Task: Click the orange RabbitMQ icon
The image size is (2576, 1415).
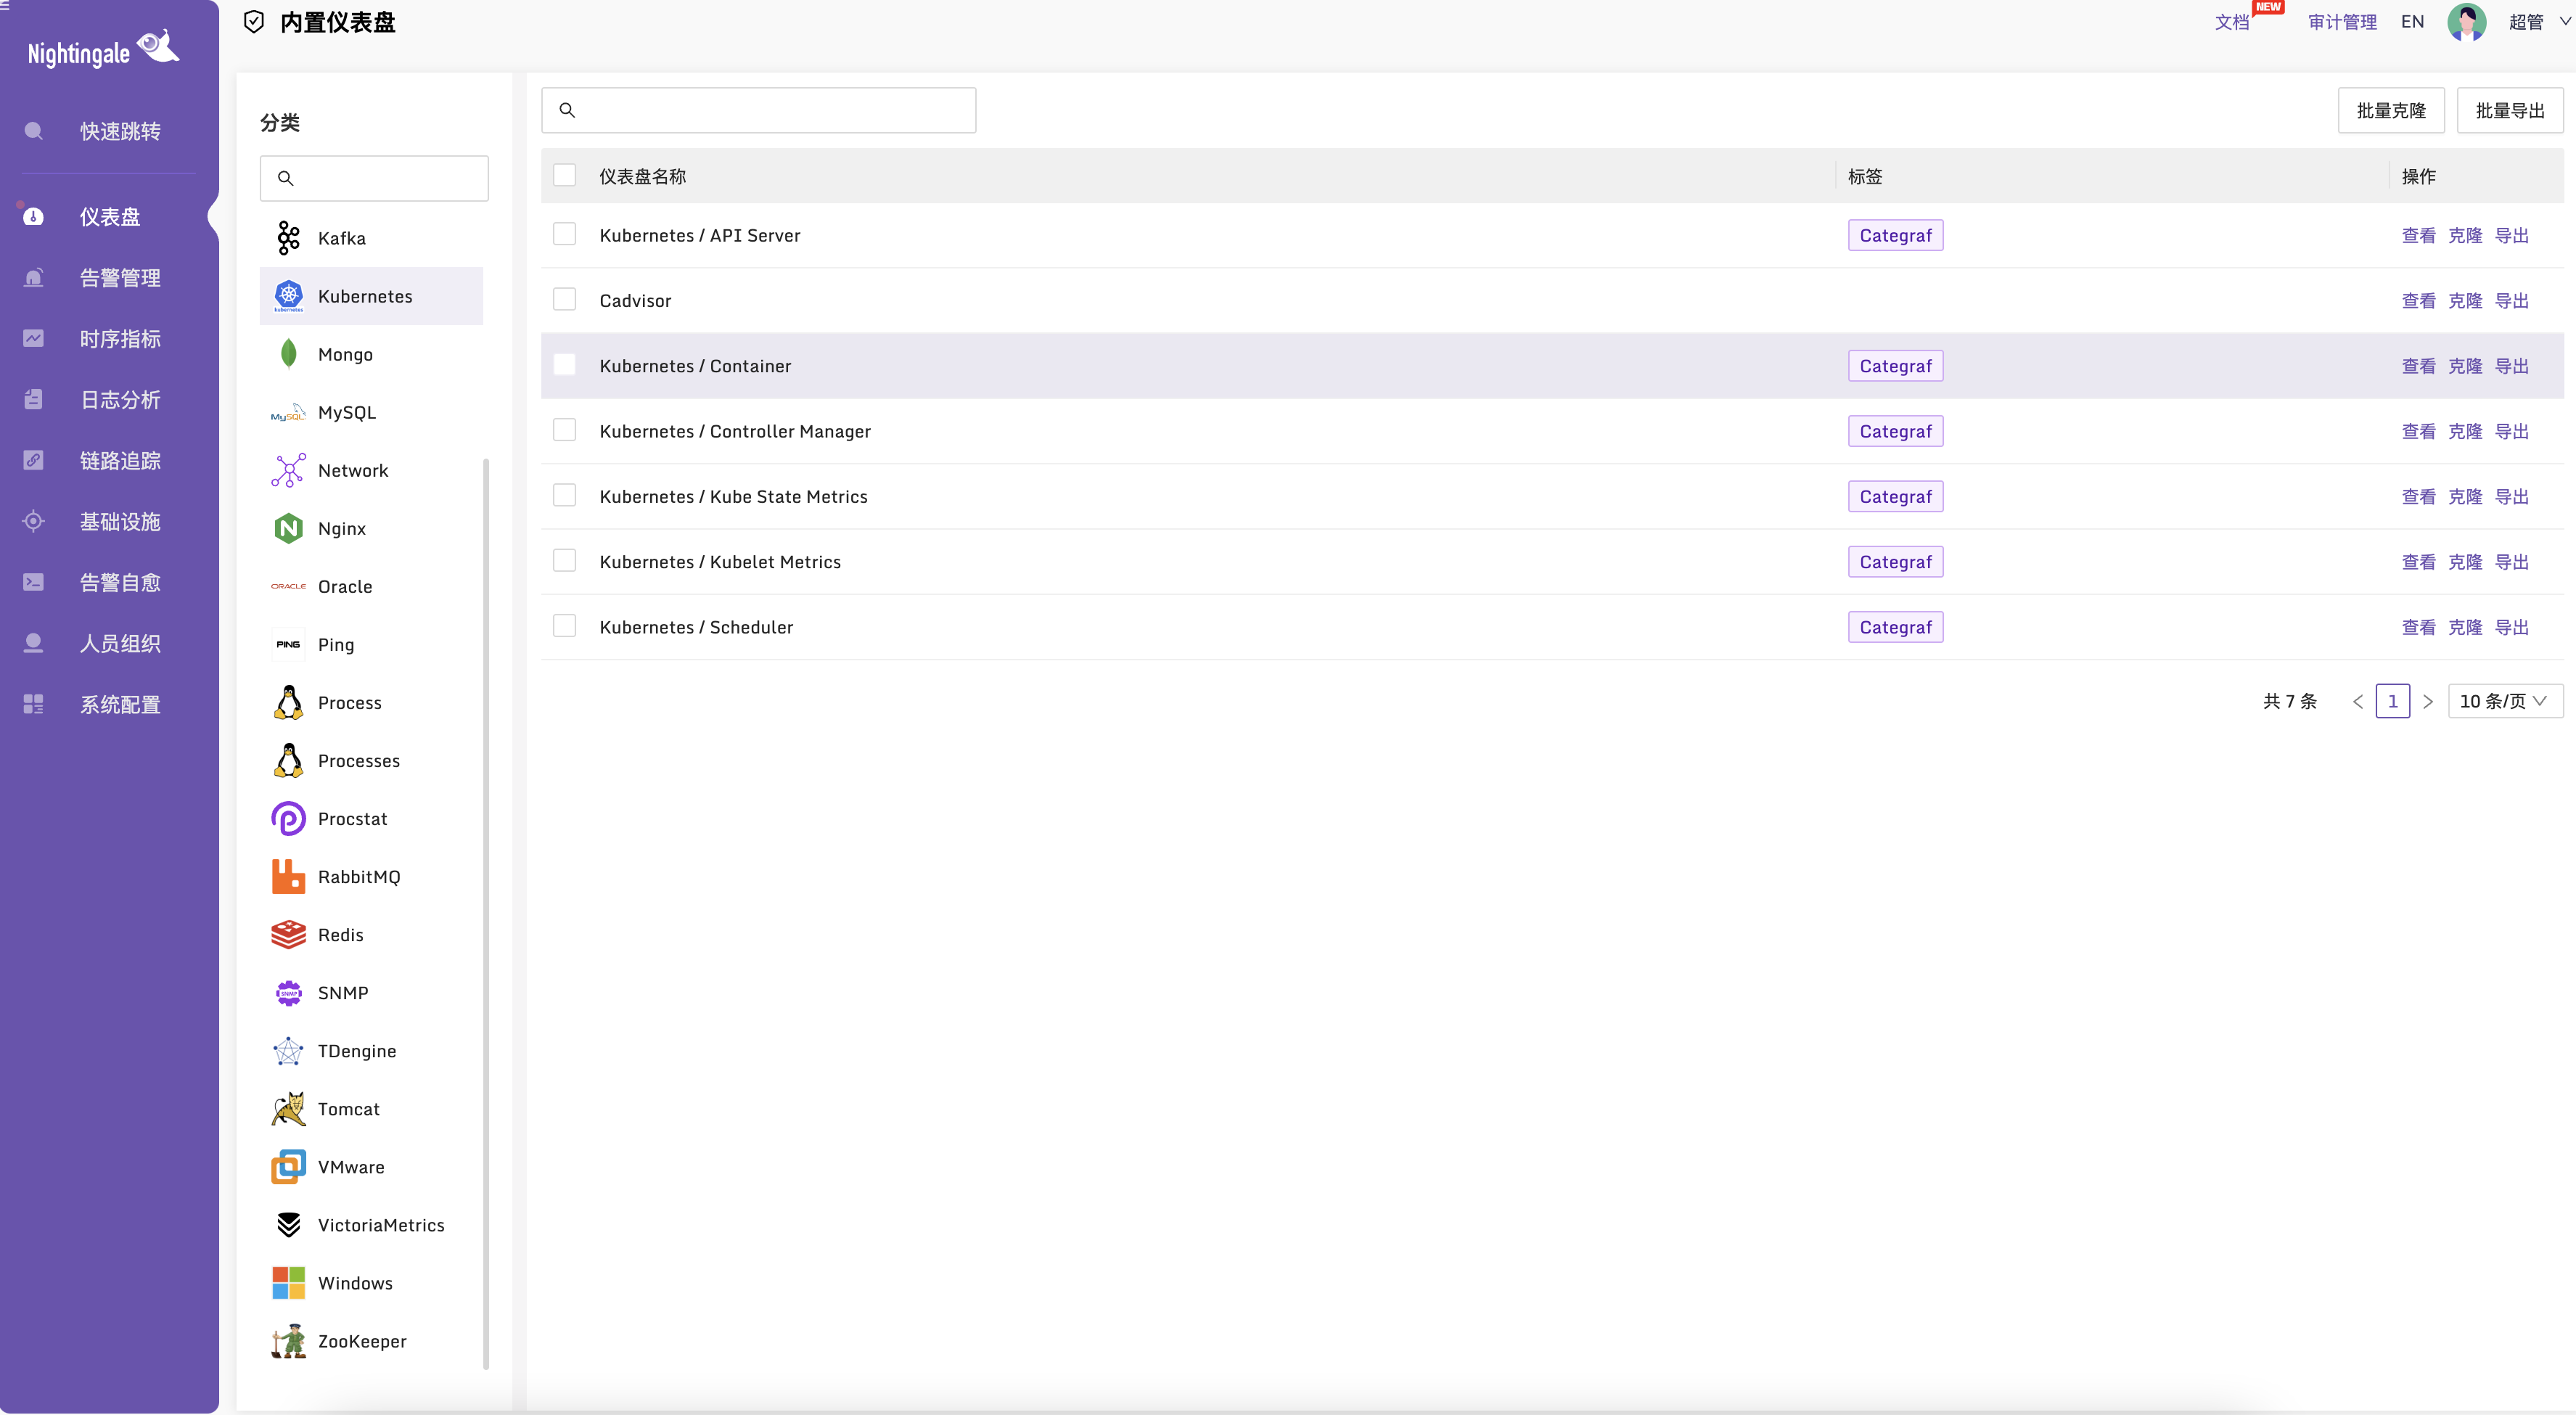Action: click(x=288, y=876)
